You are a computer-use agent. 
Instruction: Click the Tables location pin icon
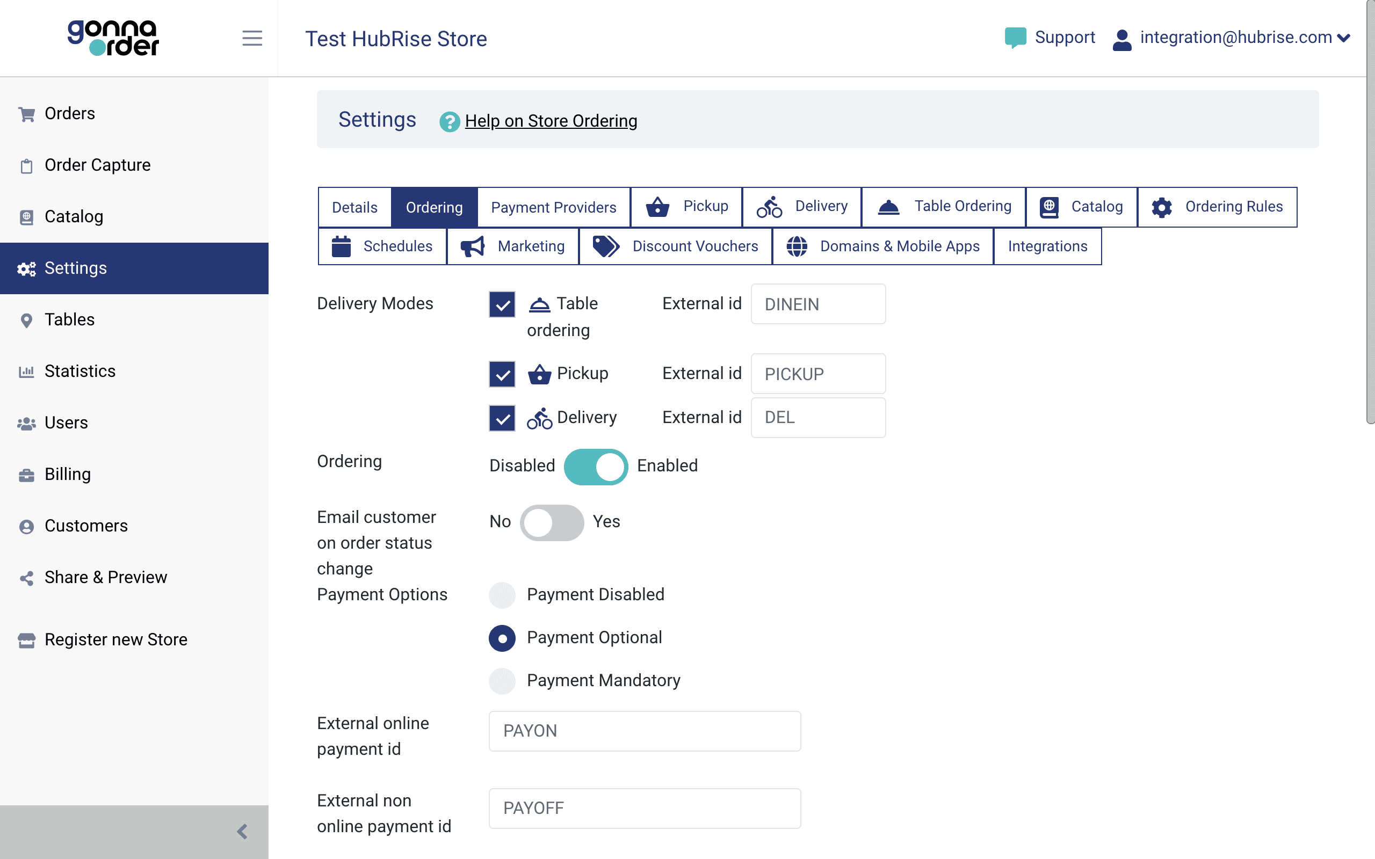point(27,319)
